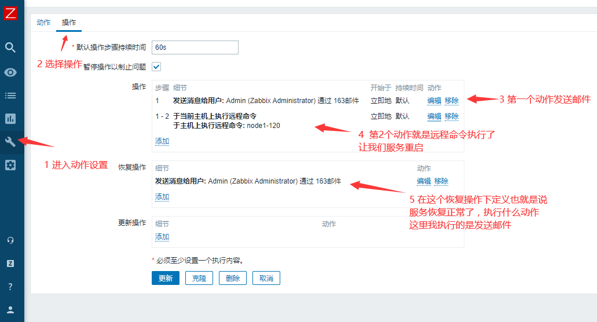The height and width of the screenshot is (322, 597).
Task: Open Configuration wrench icon in sidebar
Action: pos(10,142)
